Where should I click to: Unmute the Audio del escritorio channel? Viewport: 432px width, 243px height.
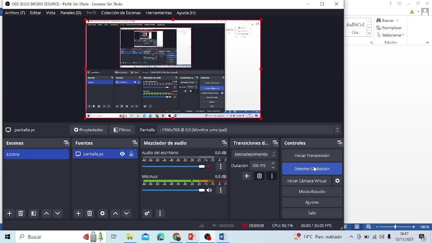coord(209,167)
